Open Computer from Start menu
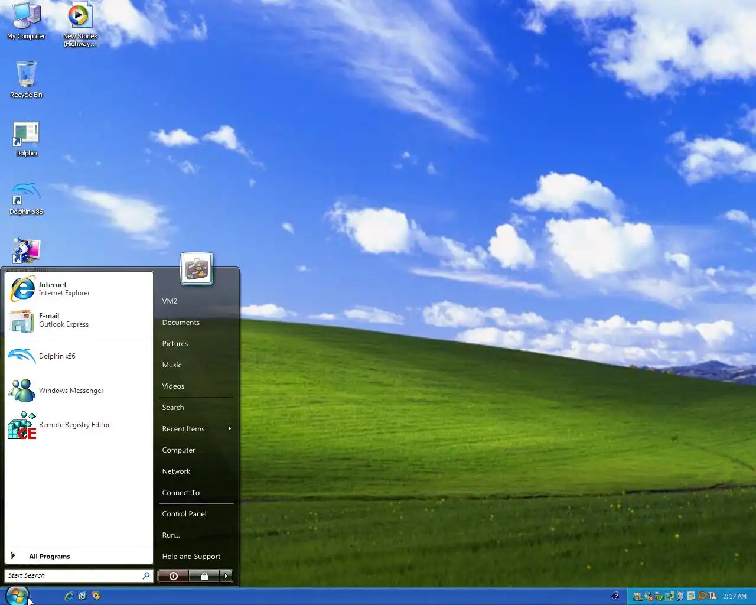This screenshot has width=756, height=605. tap(178, 450)
